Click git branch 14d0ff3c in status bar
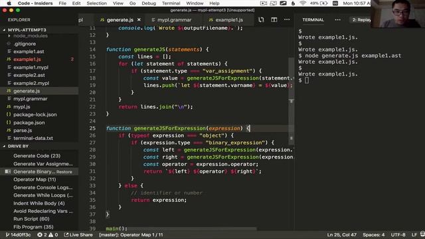The width and height of the screenshot is (425, 239). coord(18,234)
